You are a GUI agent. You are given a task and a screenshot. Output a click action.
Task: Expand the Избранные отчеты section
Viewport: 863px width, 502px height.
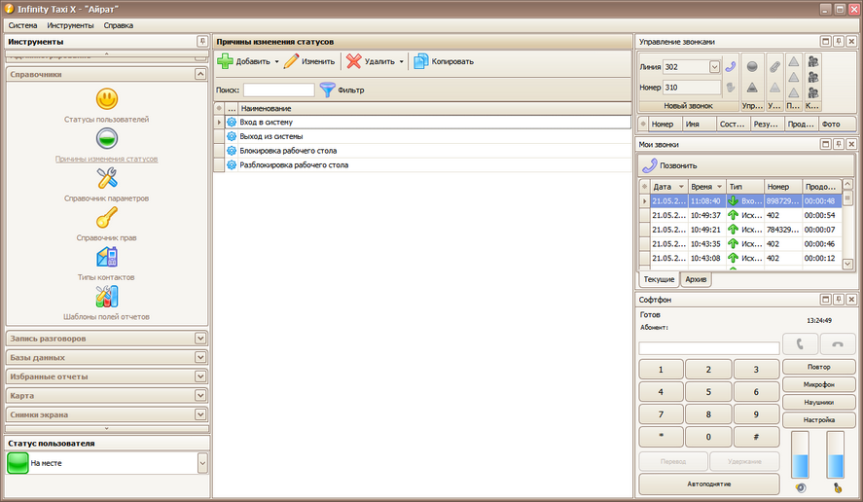pyautogui.click(x=200, y=376)
